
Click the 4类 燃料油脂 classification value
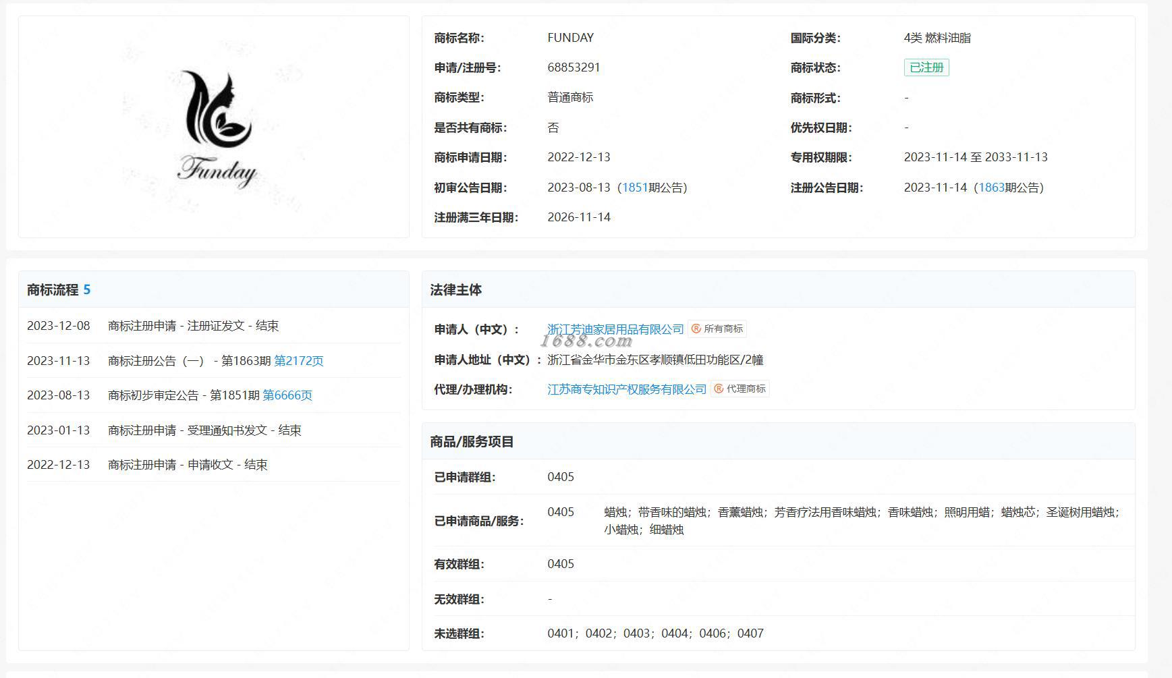[937, 38]
